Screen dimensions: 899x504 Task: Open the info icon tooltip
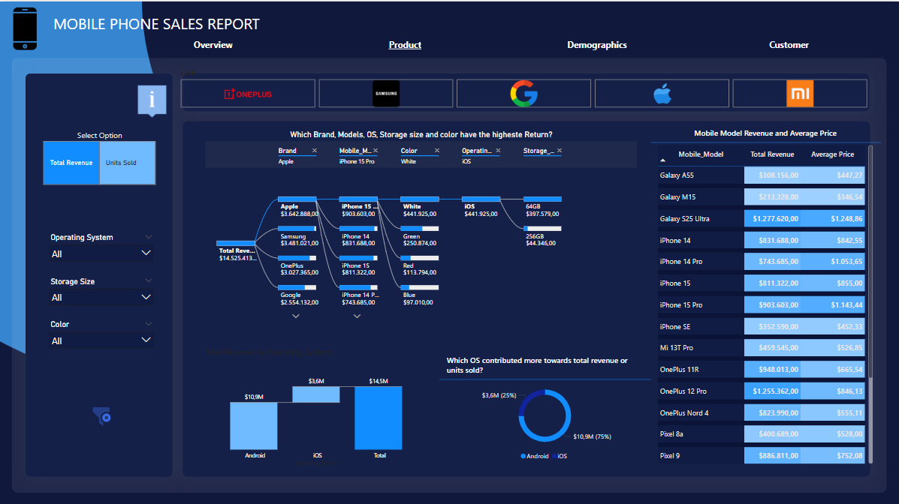pyautogui.click(x=152, y=100)
